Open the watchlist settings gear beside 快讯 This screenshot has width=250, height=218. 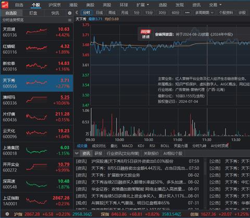[69, 13]
